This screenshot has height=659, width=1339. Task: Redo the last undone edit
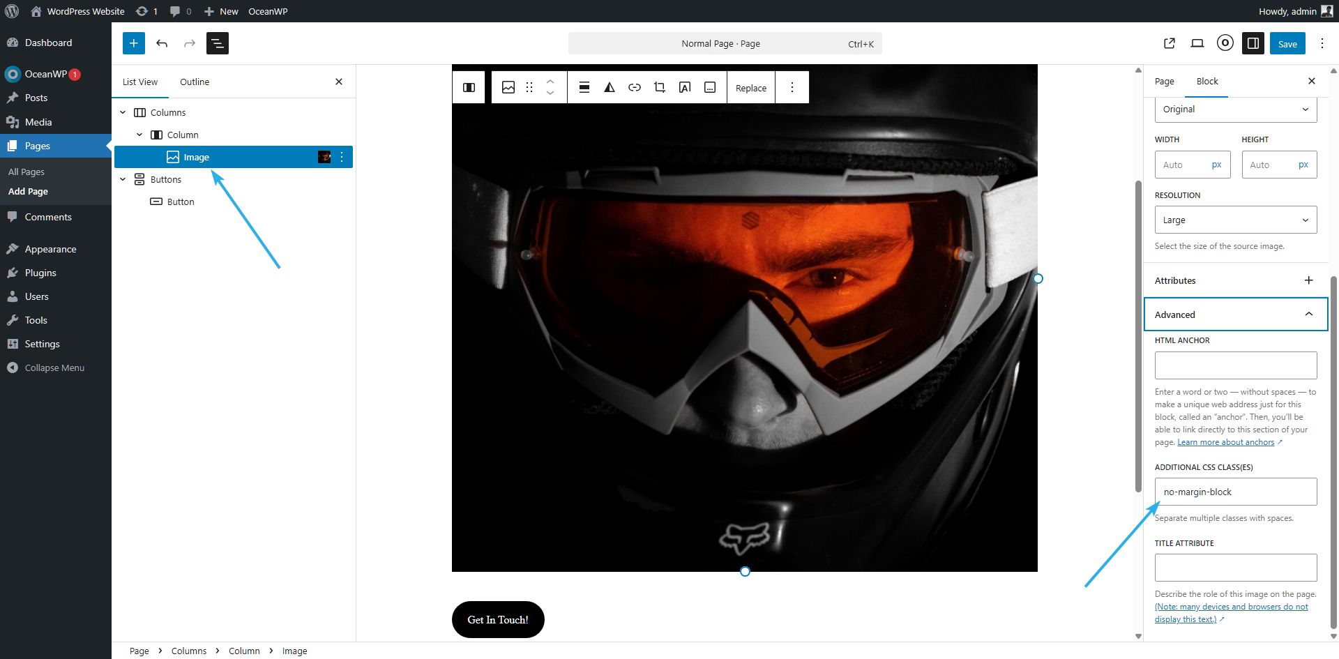tap(190, 43)
